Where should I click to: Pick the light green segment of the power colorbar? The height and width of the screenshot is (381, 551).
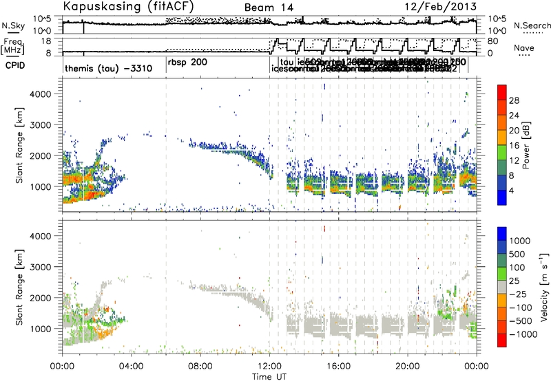[x=502, y=152]
